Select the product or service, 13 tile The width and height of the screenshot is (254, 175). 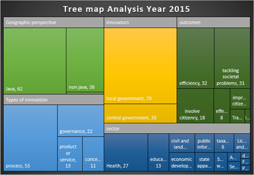click(x=70, y=154)
